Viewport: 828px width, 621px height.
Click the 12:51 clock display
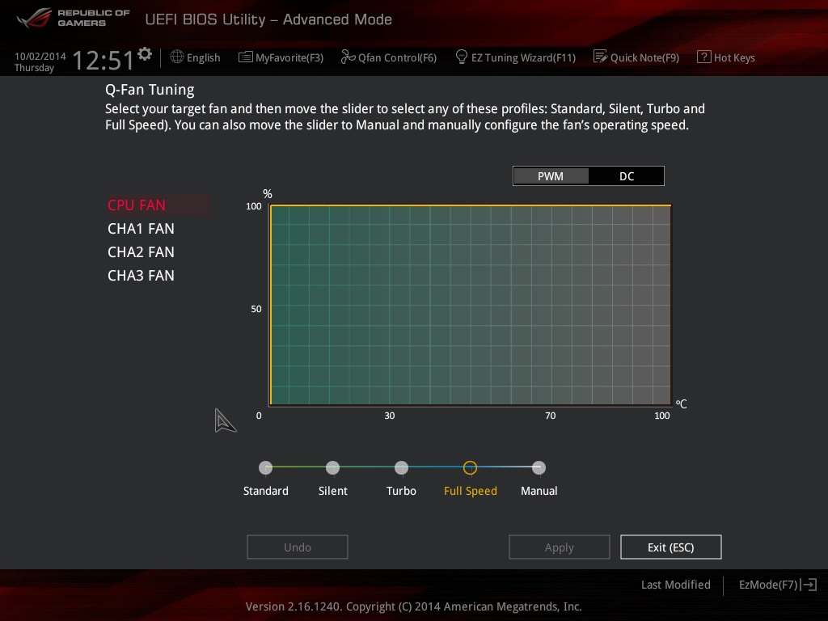tap(103, 60)
